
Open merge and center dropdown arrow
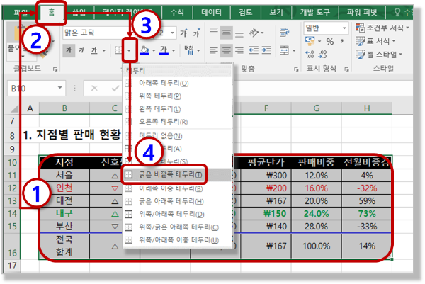pos(294,50)
